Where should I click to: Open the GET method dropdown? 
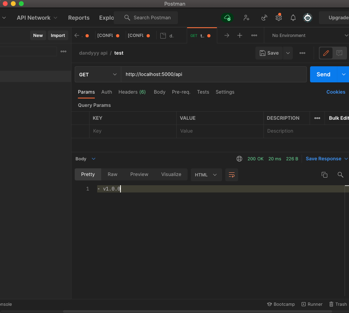coord(98,75)
